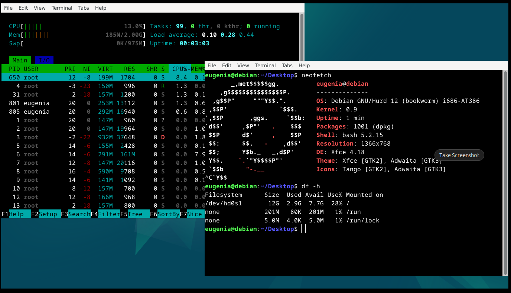This screenshot has width=511, height=293.
Task: Click the Mem usage meter bar in htop
Action: (x=78, y=35)
